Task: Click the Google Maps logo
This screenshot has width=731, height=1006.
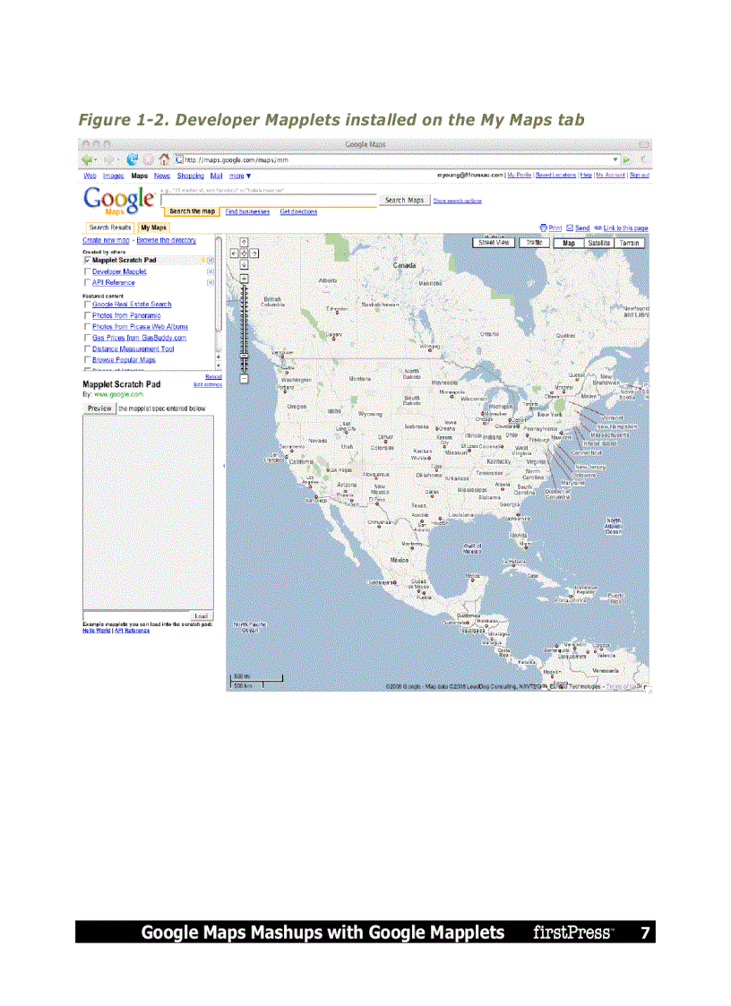Action: point(113,199)
